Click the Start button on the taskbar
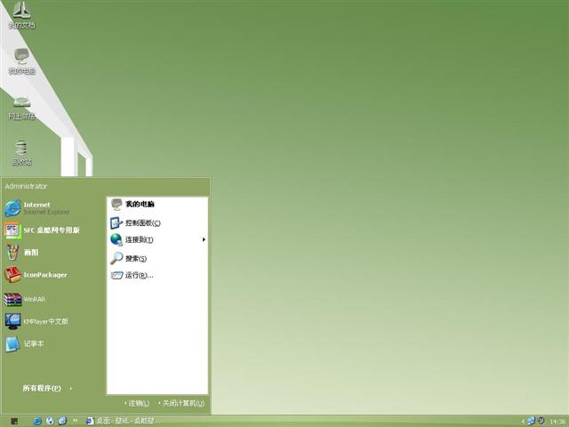This screenshot has height=427, width=569. pos(14,421)
